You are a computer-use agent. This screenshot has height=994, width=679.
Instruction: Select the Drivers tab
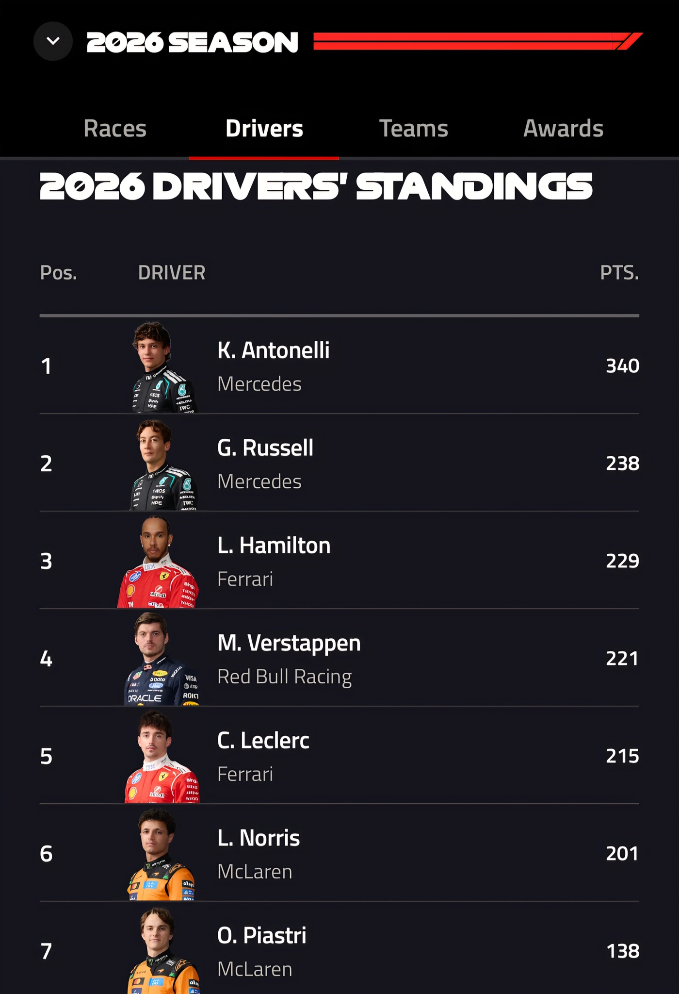tap(264, 129)
